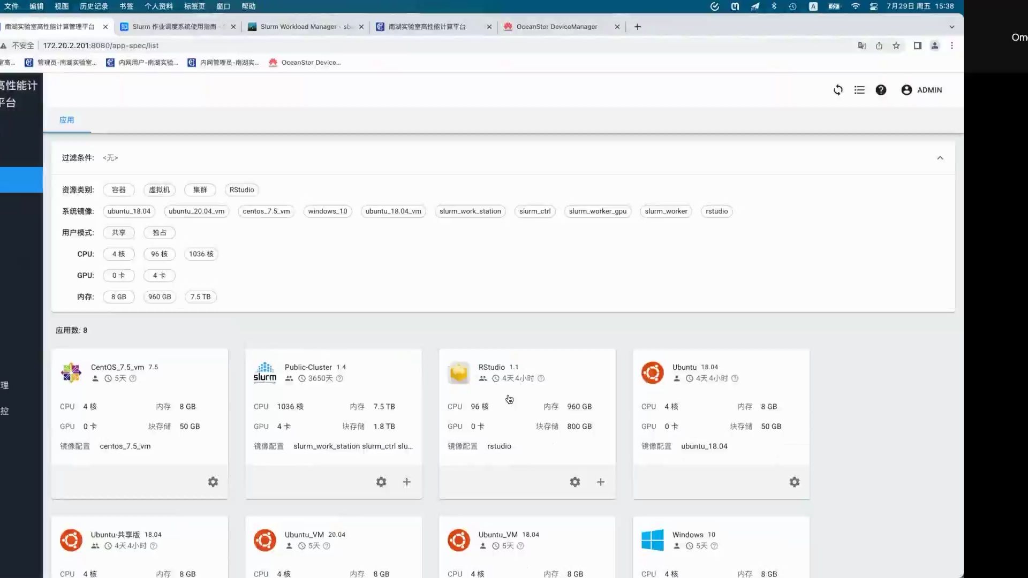The width and height of the screenshot is (1028, 578).
Task: Click the refresh icon in app header
Action: 838,90
